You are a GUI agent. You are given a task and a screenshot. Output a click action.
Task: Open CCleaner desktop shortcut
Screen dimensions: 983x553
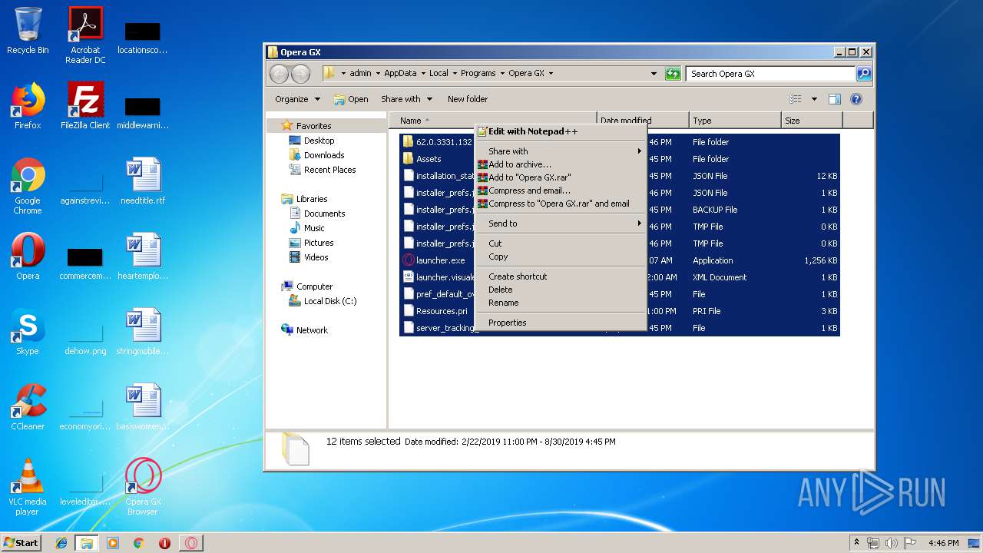click(x=28, y=406)
